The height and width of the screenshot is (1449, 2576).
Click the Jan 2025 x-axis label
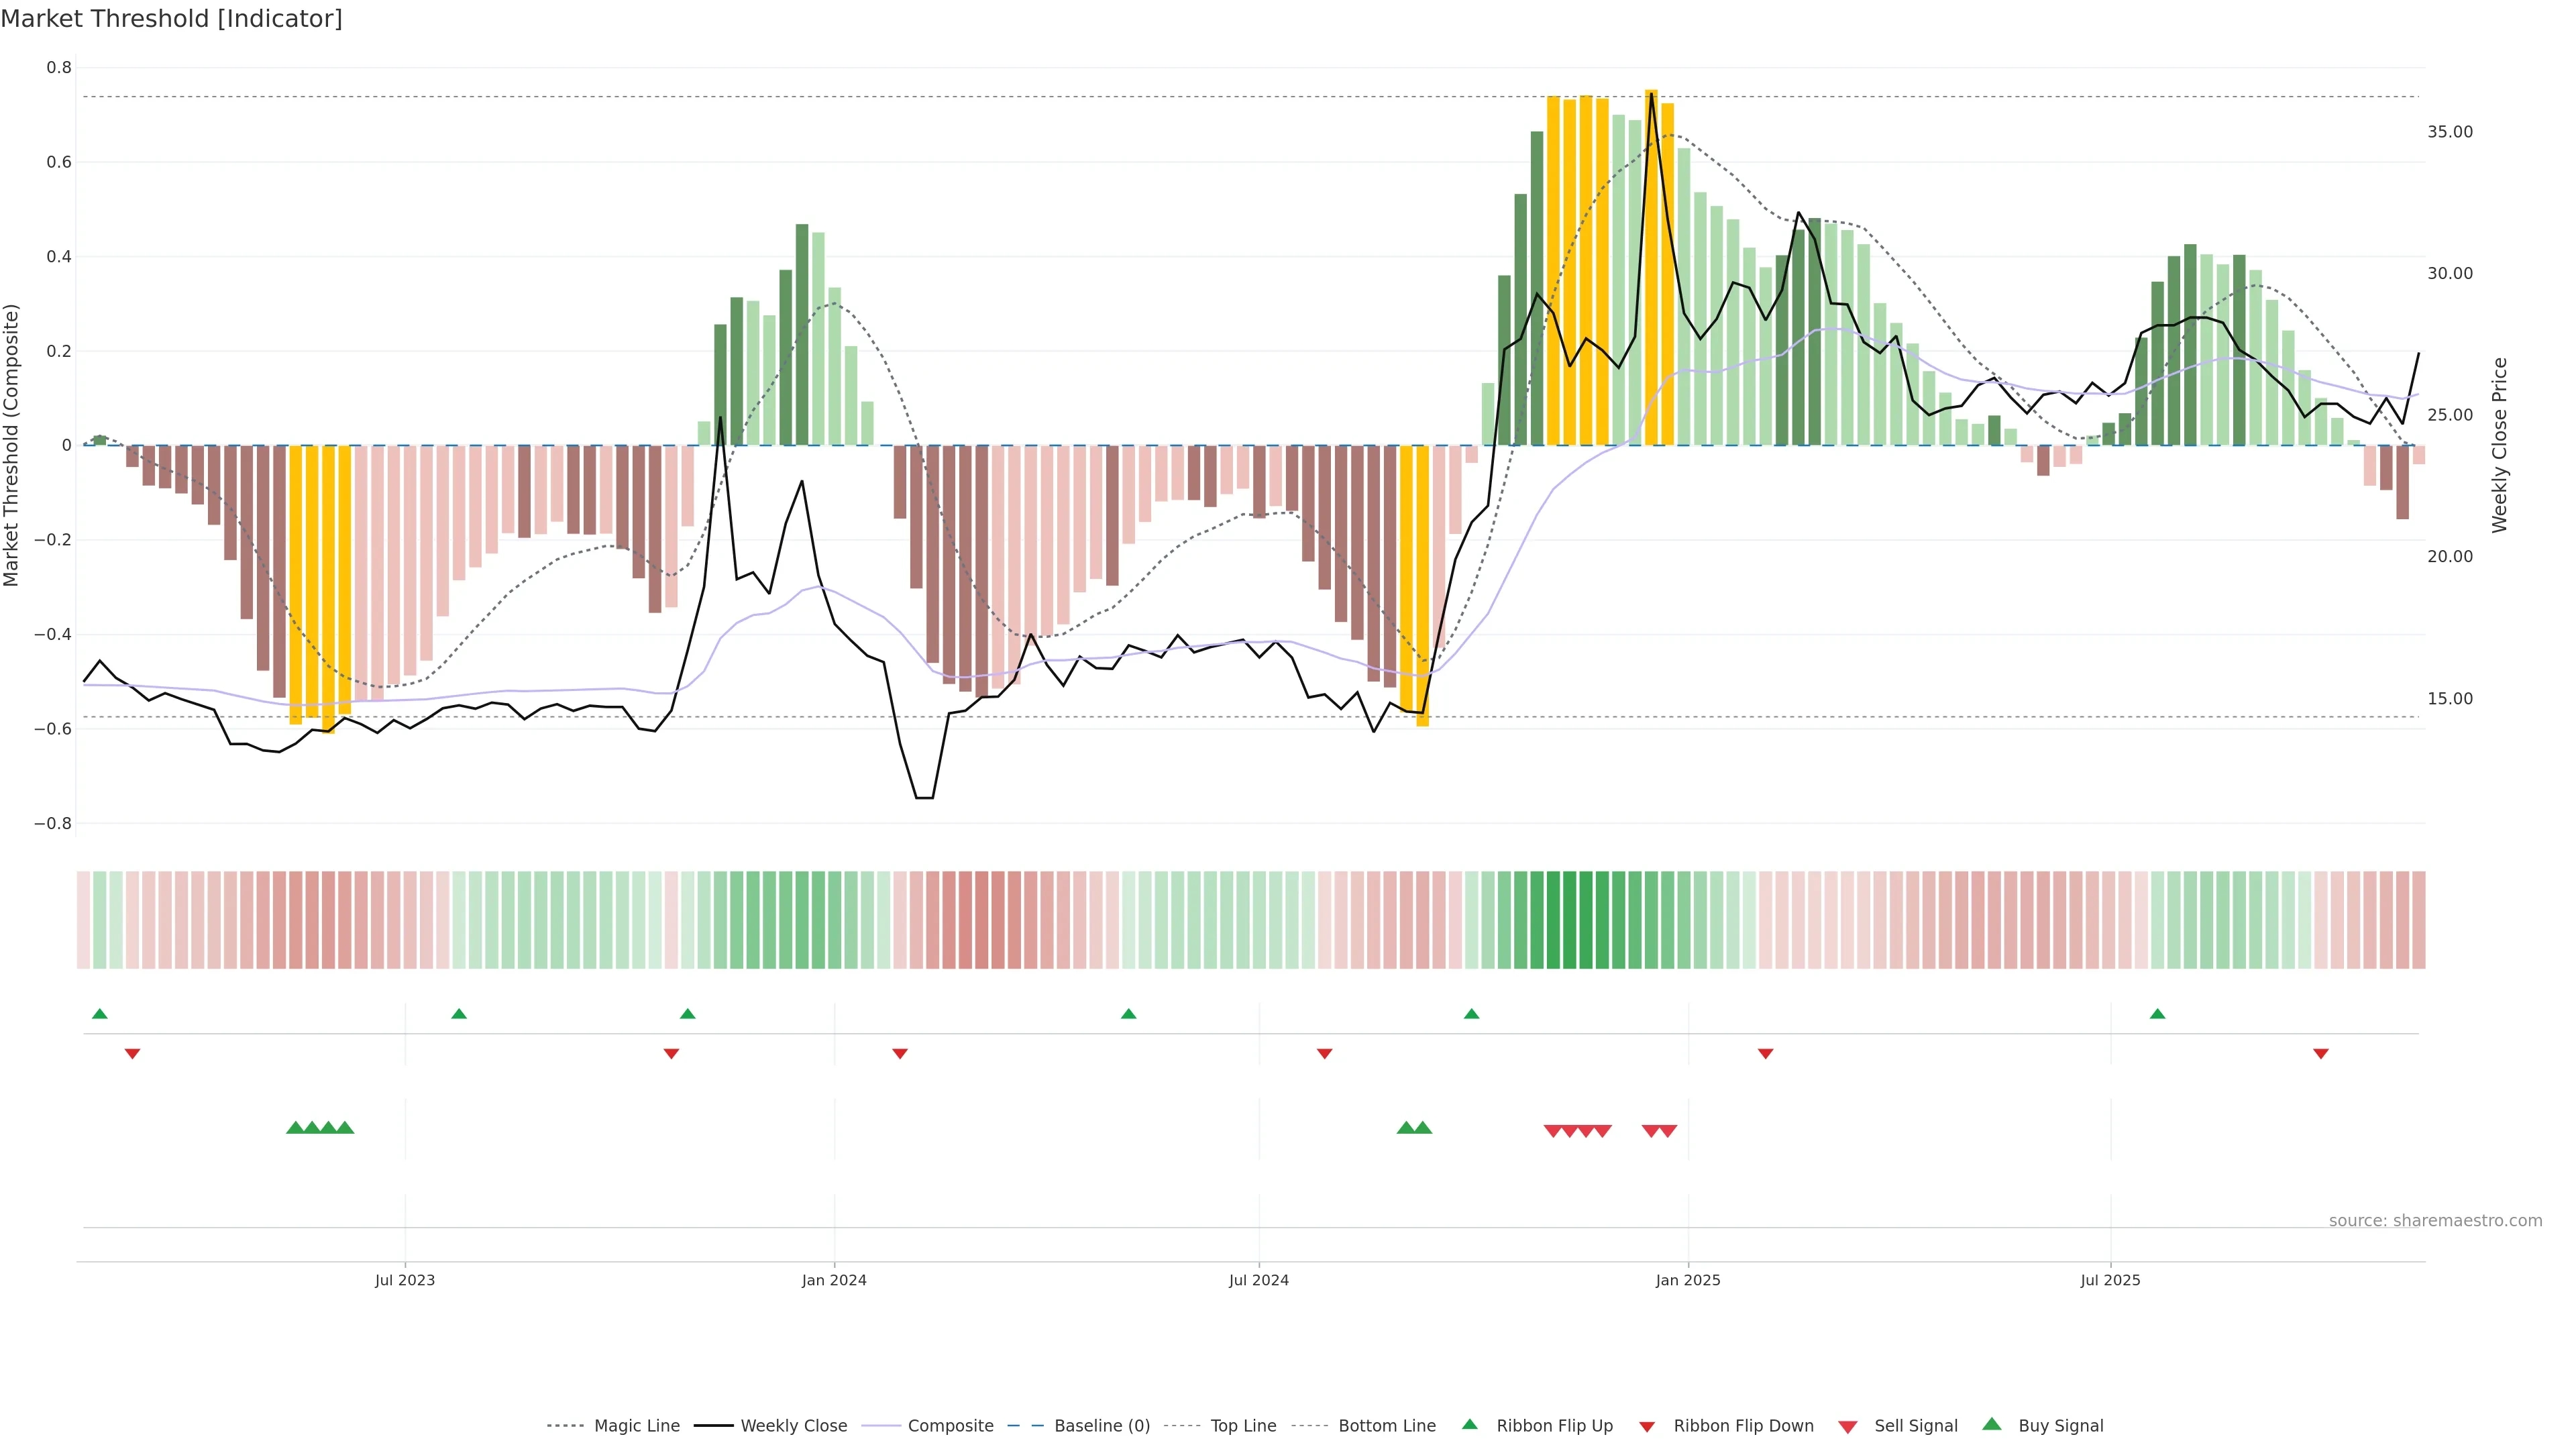(x=1688, y=1280)
